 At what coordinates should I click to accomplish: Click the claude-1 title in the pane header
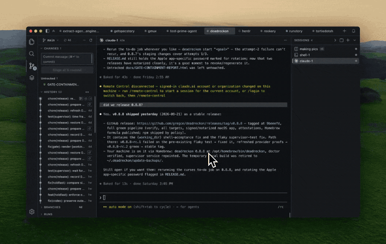point(112,40)
